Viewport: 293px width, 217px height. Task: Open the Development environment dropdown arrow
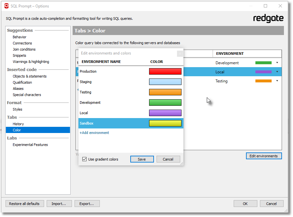(x=277, y=63)
